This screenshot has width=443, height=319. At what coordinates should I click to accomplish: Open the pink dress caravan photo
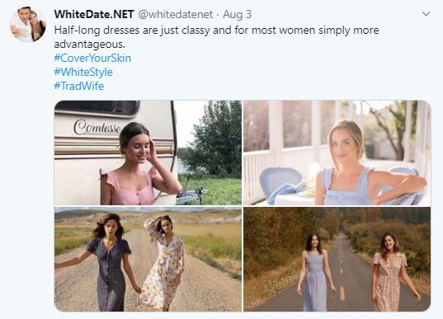coord(148,152)
